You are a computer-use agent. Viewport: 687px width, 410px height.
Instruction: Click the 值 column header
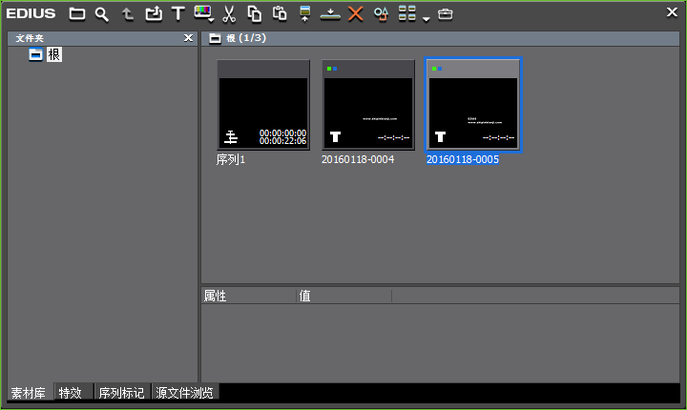(x=344, y=296)
